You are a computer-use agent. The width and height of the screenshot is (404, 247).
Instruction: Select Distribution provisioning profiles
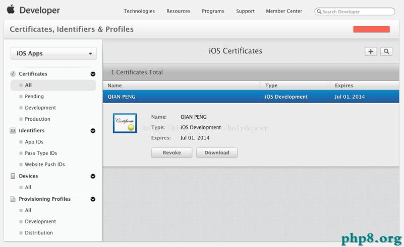click(39, 233)
